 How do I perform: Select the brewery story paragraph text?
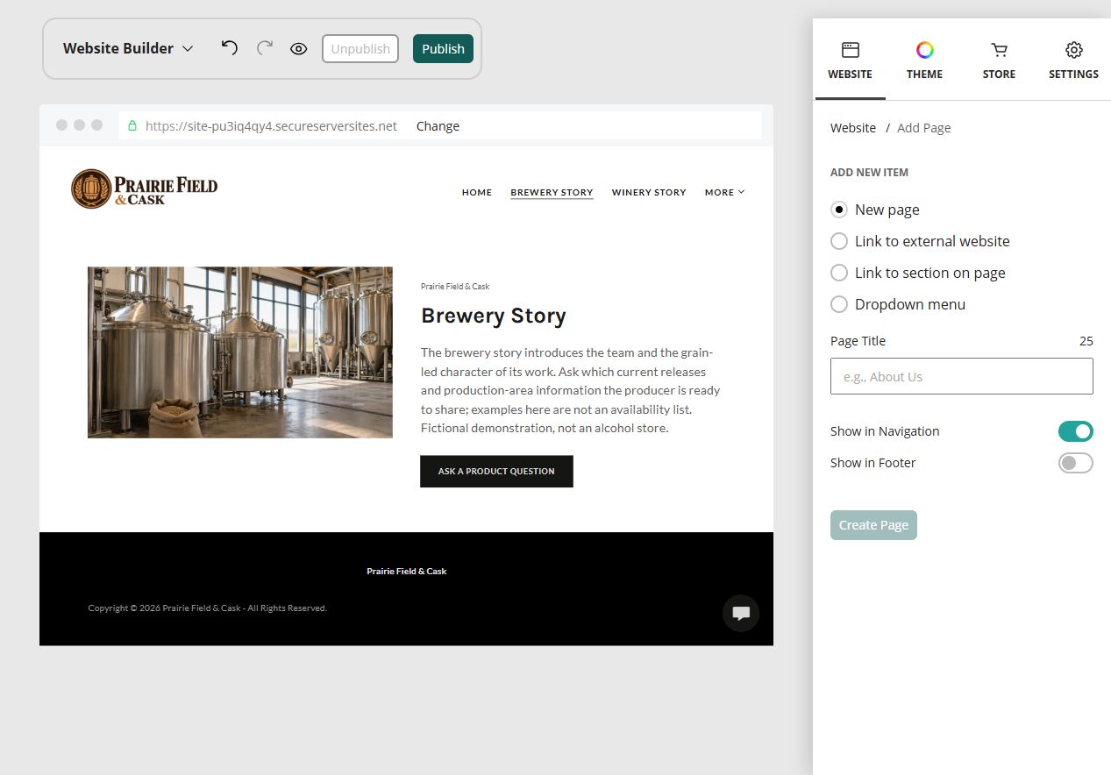click(x=571, y=390)
